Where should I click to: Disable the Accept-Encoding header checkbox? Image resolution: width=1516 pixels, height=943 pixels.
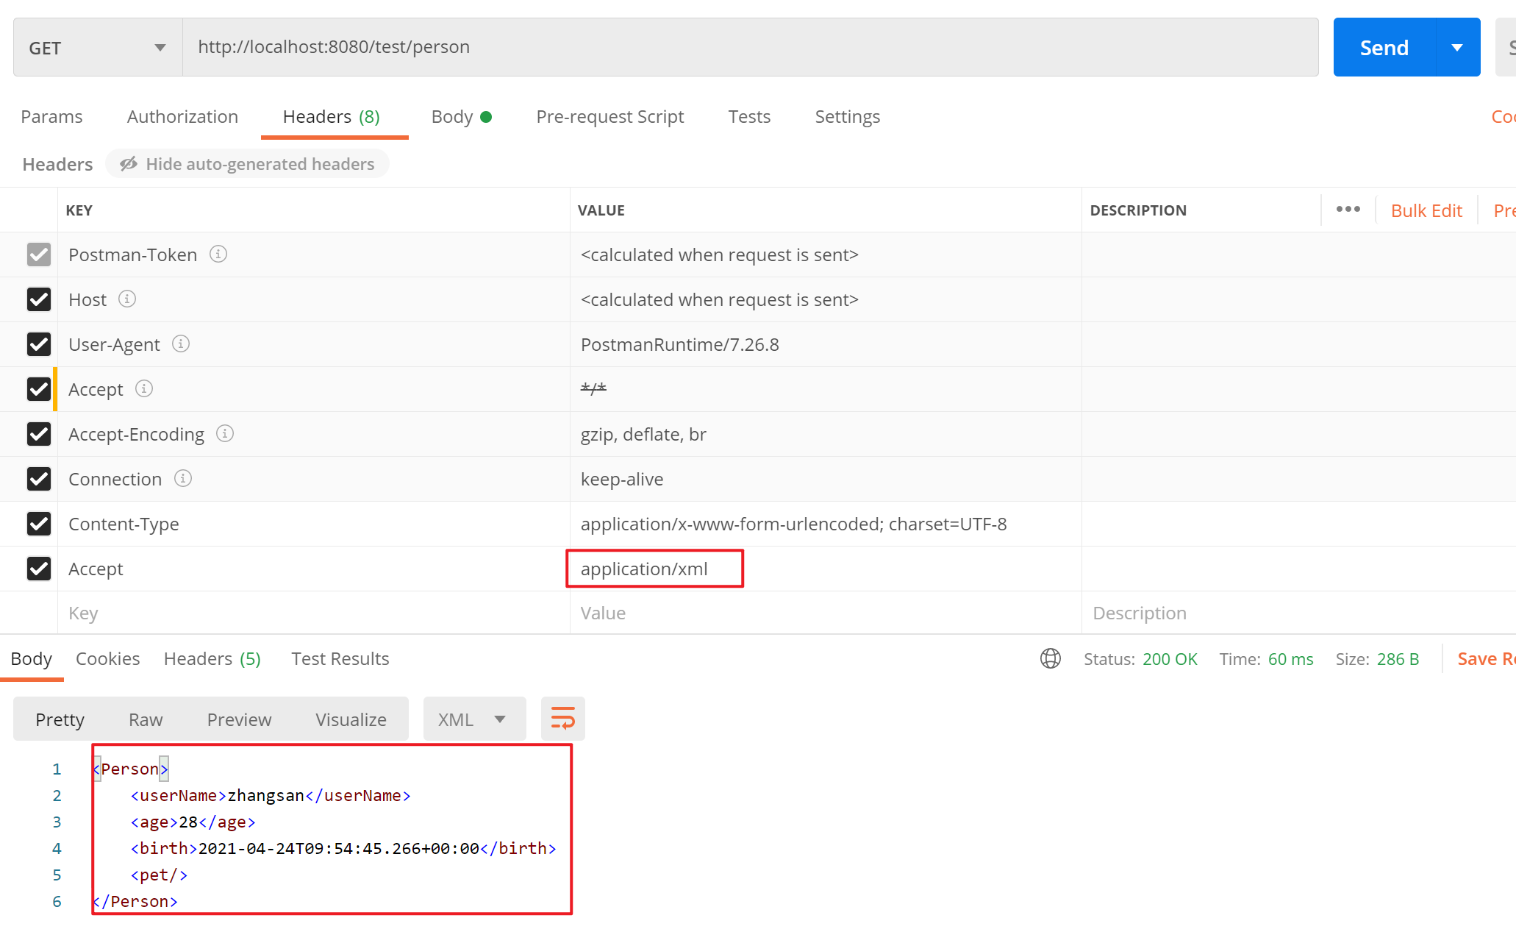[x=38, y=434]
